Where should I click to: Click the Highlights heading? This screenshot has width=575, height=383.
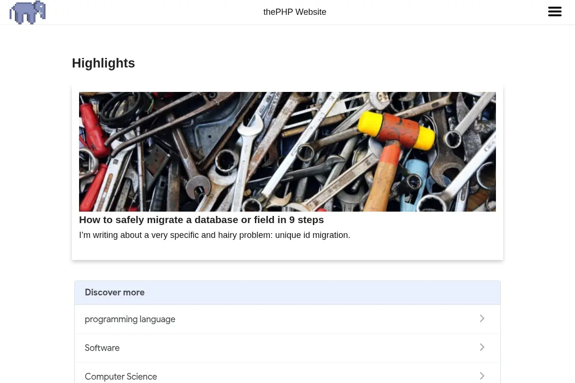(x=103, y=63)
